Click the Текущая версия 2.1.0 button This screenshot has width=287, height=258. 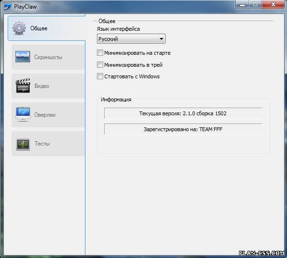point(183,113)
